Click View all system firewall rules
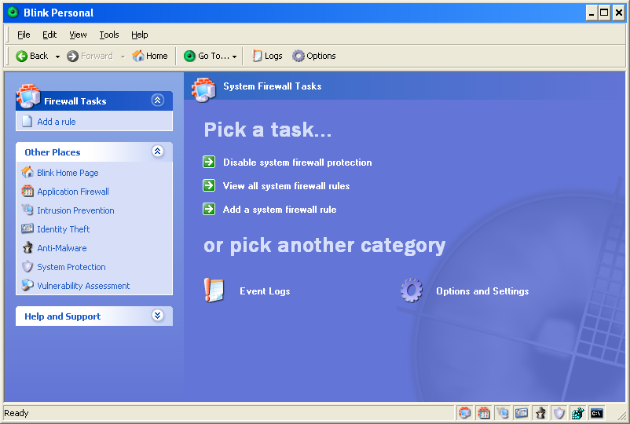Screen dimensions: 630x424 286,186
